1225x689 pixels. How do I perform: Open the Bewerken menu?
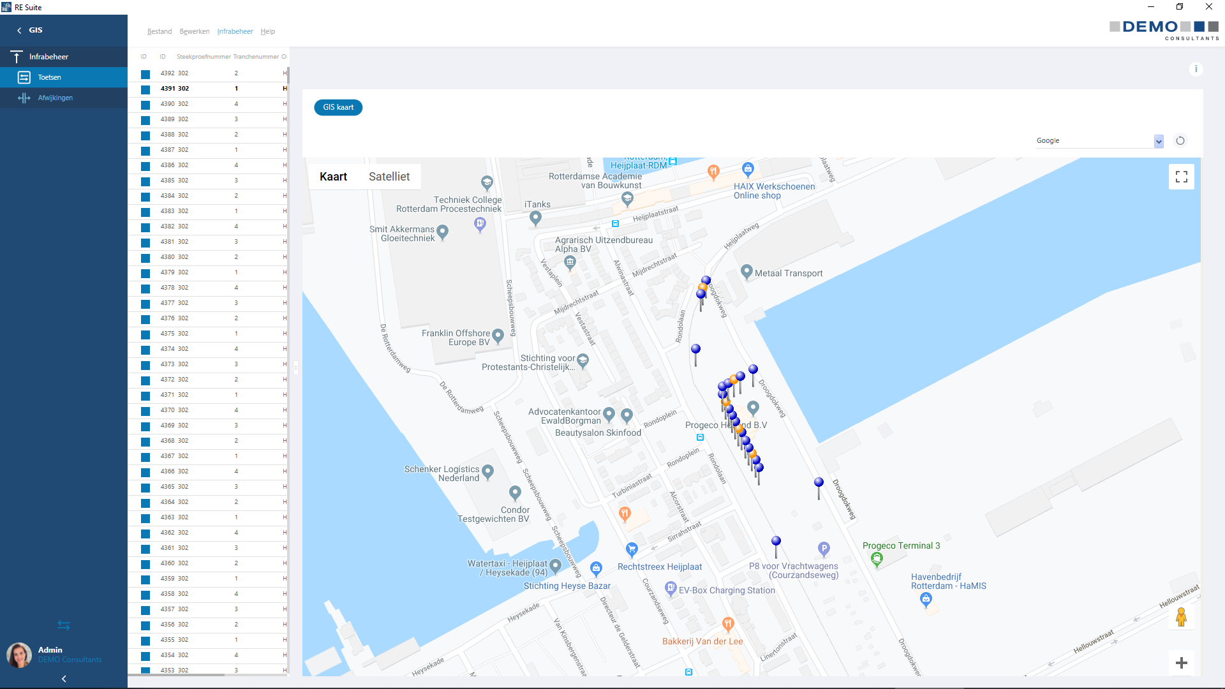pos(195,31)
